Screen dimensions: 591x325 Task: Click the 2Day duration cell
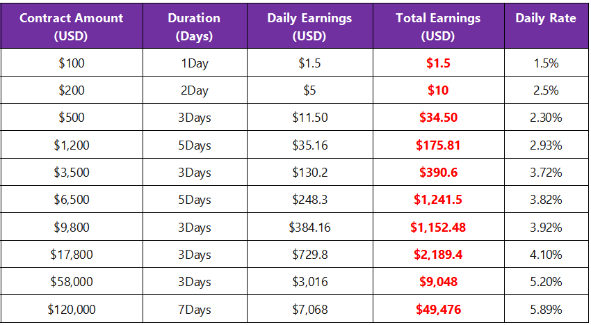click(x=194, y=90)
